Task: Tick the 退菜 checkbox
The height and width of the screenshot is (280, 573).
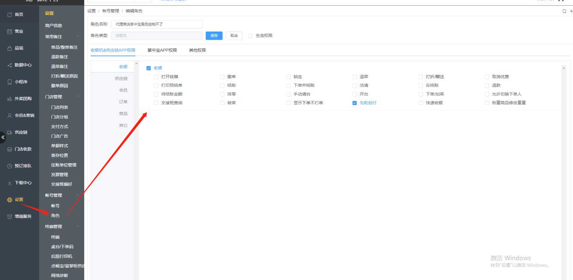Action: click(x=355, y=77)
